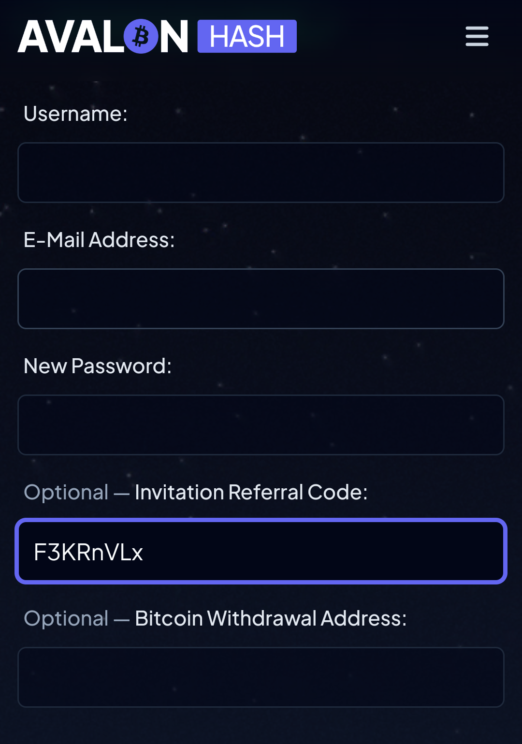
Task: Click the letter N in AVALON logo
Action: click(x=174, y=37)
